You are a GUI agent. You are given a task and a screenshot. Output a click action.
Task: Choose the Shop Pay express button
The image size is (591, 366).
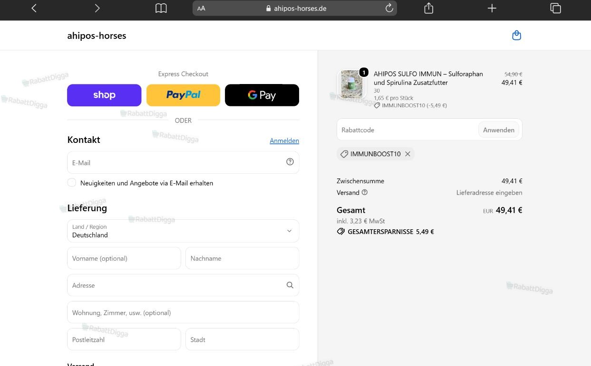[104, 95]
